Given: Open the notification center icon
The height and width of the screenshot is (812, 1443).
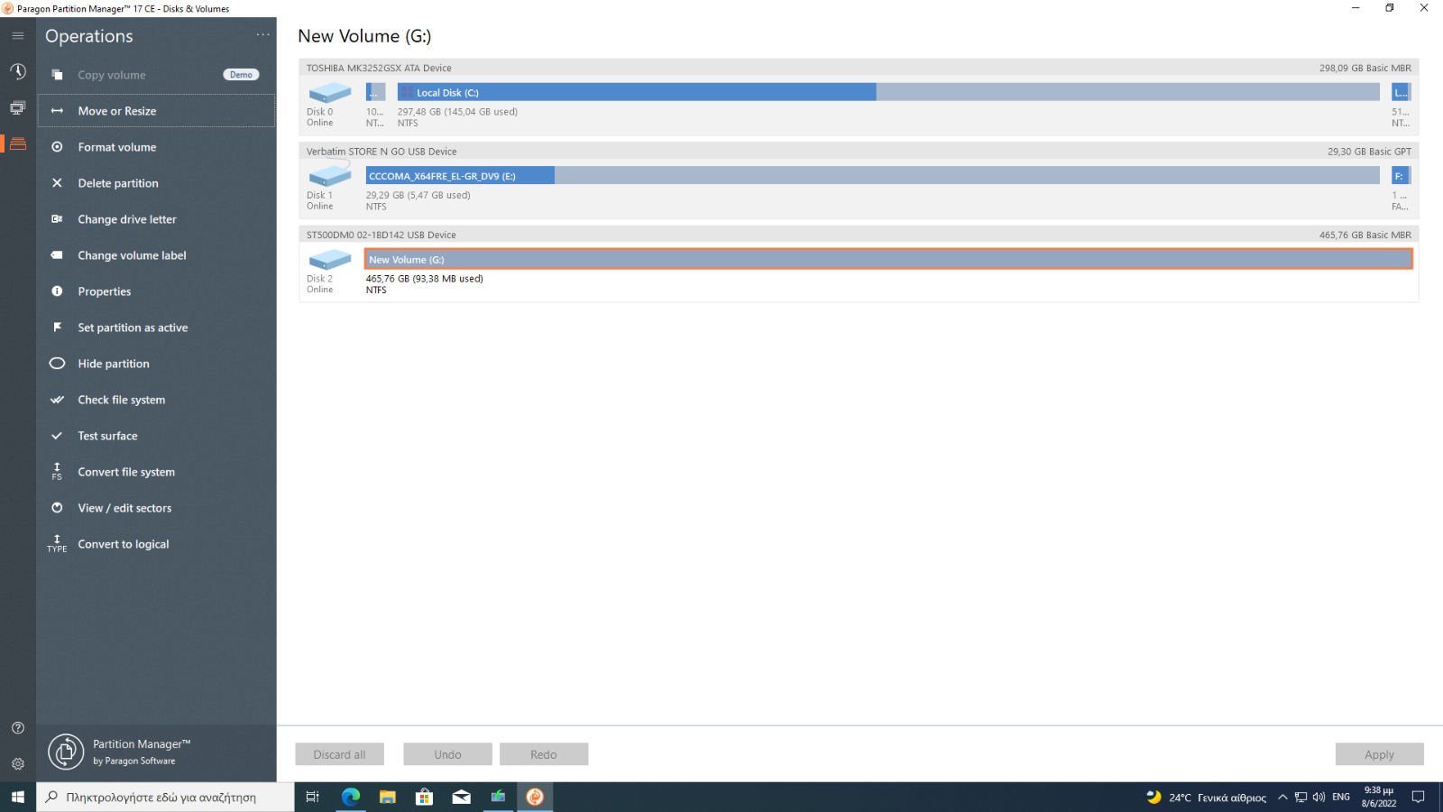Looking at the screenshot, I should (1418, 797).
